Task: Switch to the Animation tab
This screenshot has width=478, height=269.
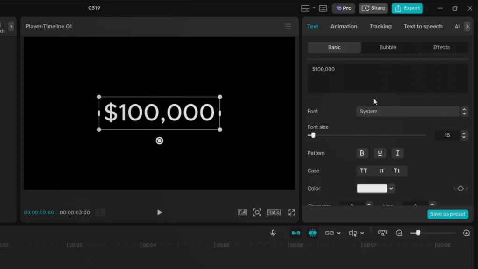Action: click(x=344, y=27)
